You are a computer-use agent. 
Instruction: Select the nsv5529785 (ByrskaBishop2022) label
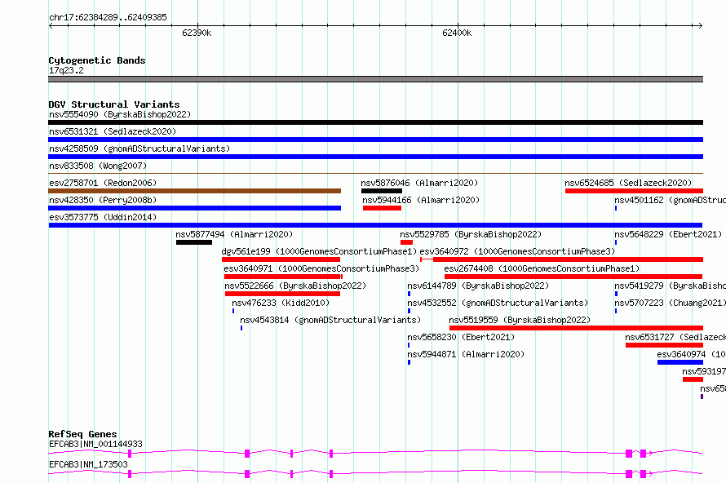click(471, 234)
